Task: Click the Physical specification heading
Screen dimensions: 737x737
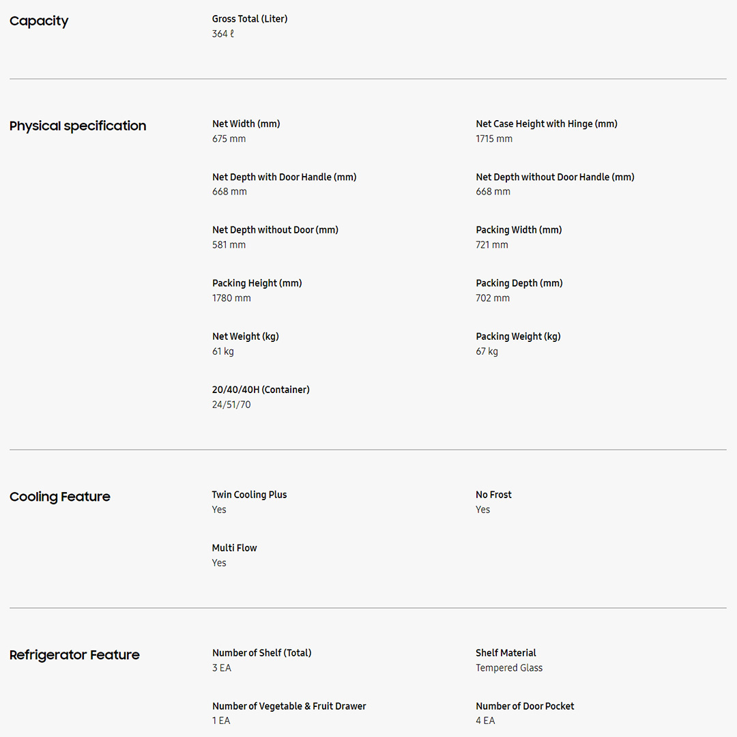Action: 78,126
